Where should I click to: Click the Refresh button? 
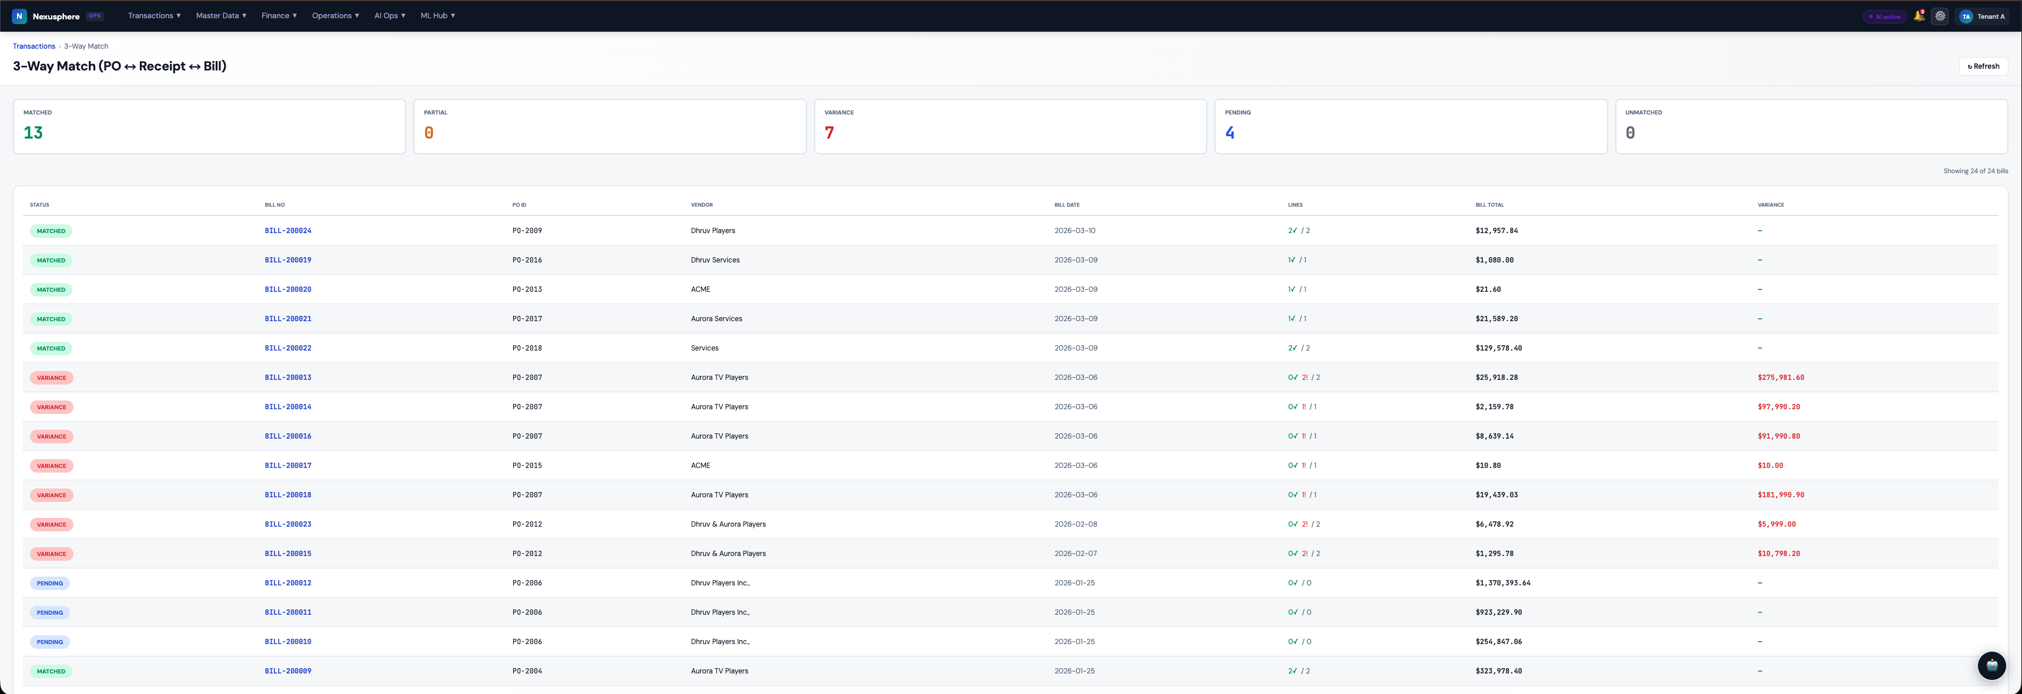[1983, 66]
